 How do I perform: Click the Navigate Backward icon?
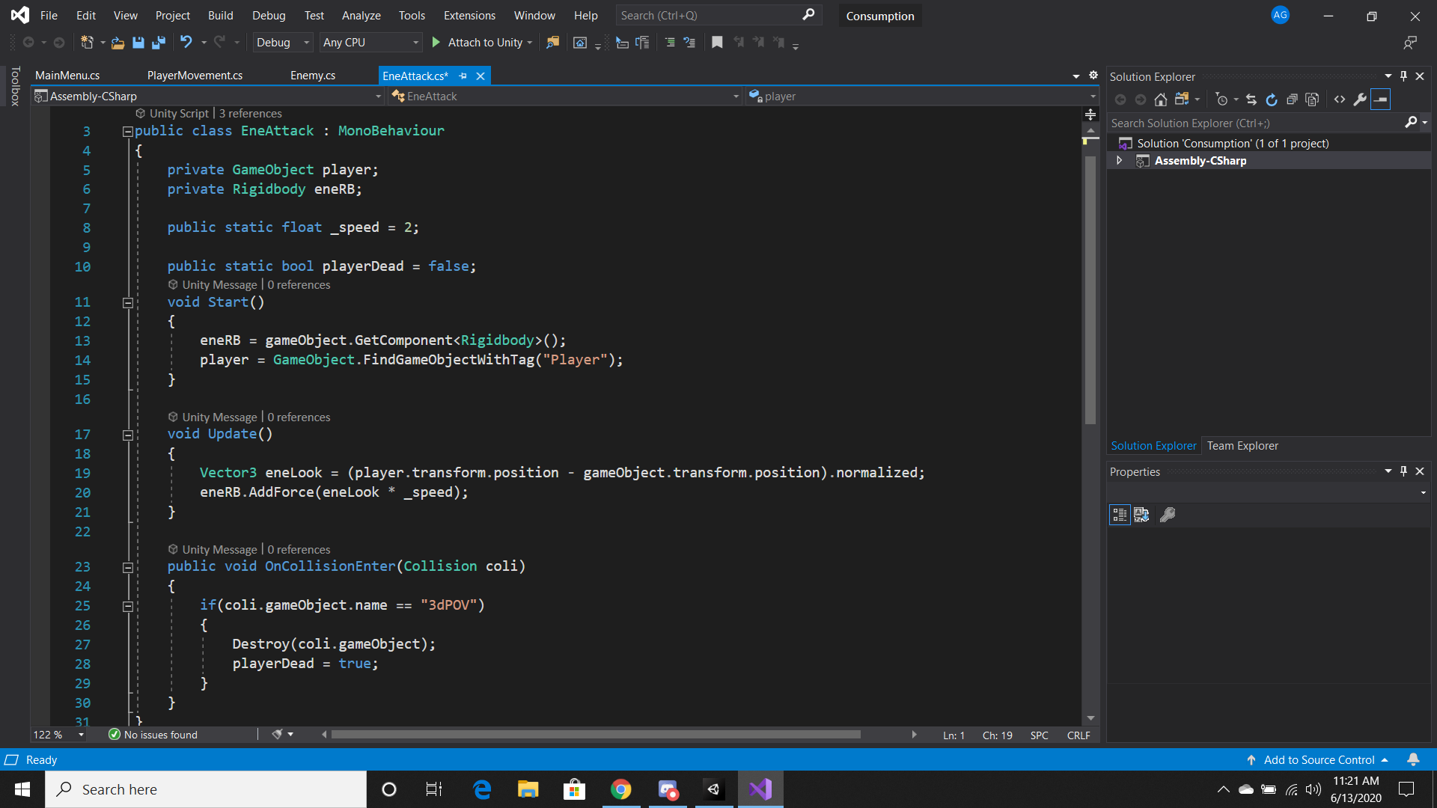click(27, 43)
